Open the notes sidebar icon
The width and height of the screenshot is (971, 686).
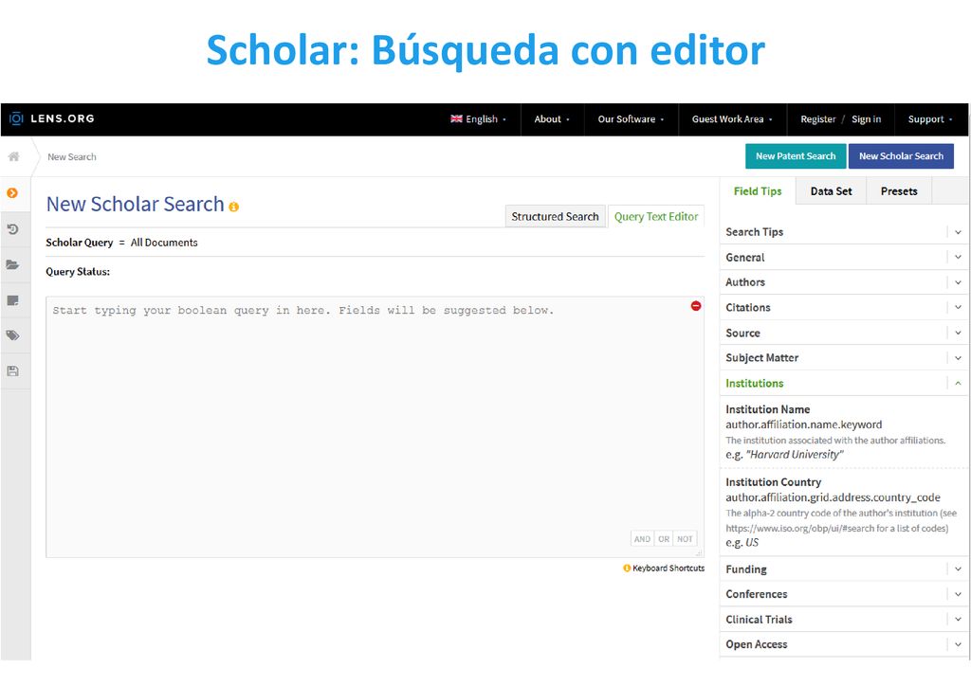click(12, 300)
